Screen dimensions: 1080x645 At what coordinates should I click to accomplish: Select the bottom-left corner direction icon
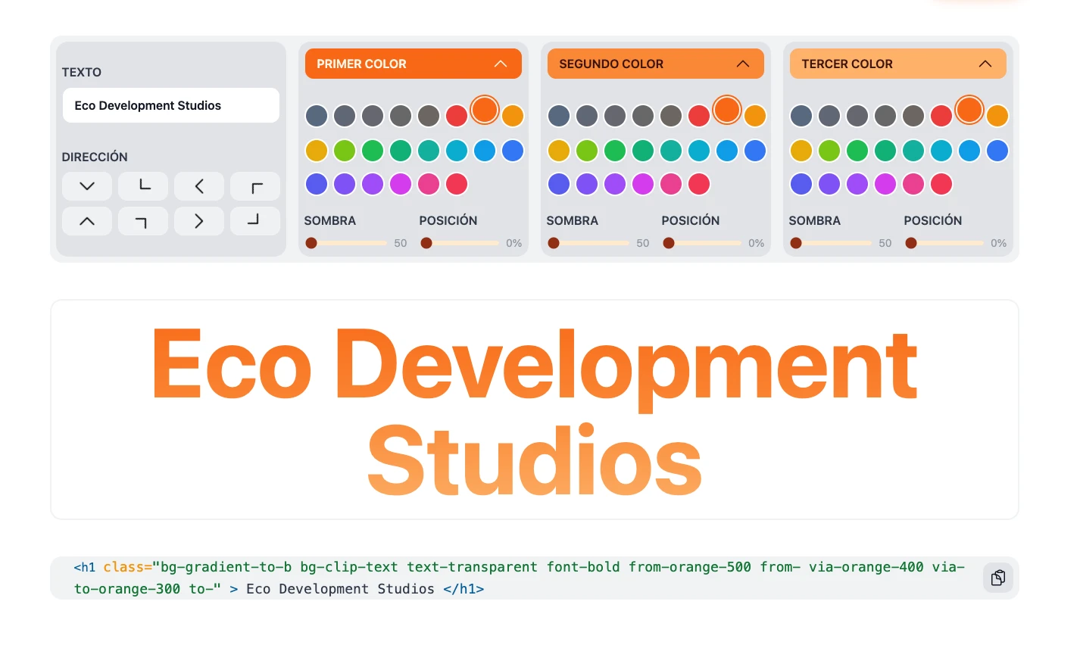143,186
